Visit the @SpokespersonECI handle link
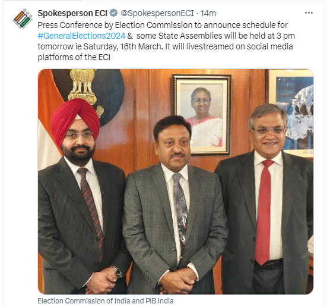 [x=157, y=13]
